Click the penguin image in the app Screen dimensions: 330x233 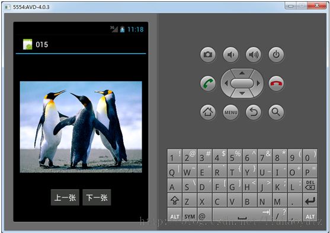pos(81,127)
